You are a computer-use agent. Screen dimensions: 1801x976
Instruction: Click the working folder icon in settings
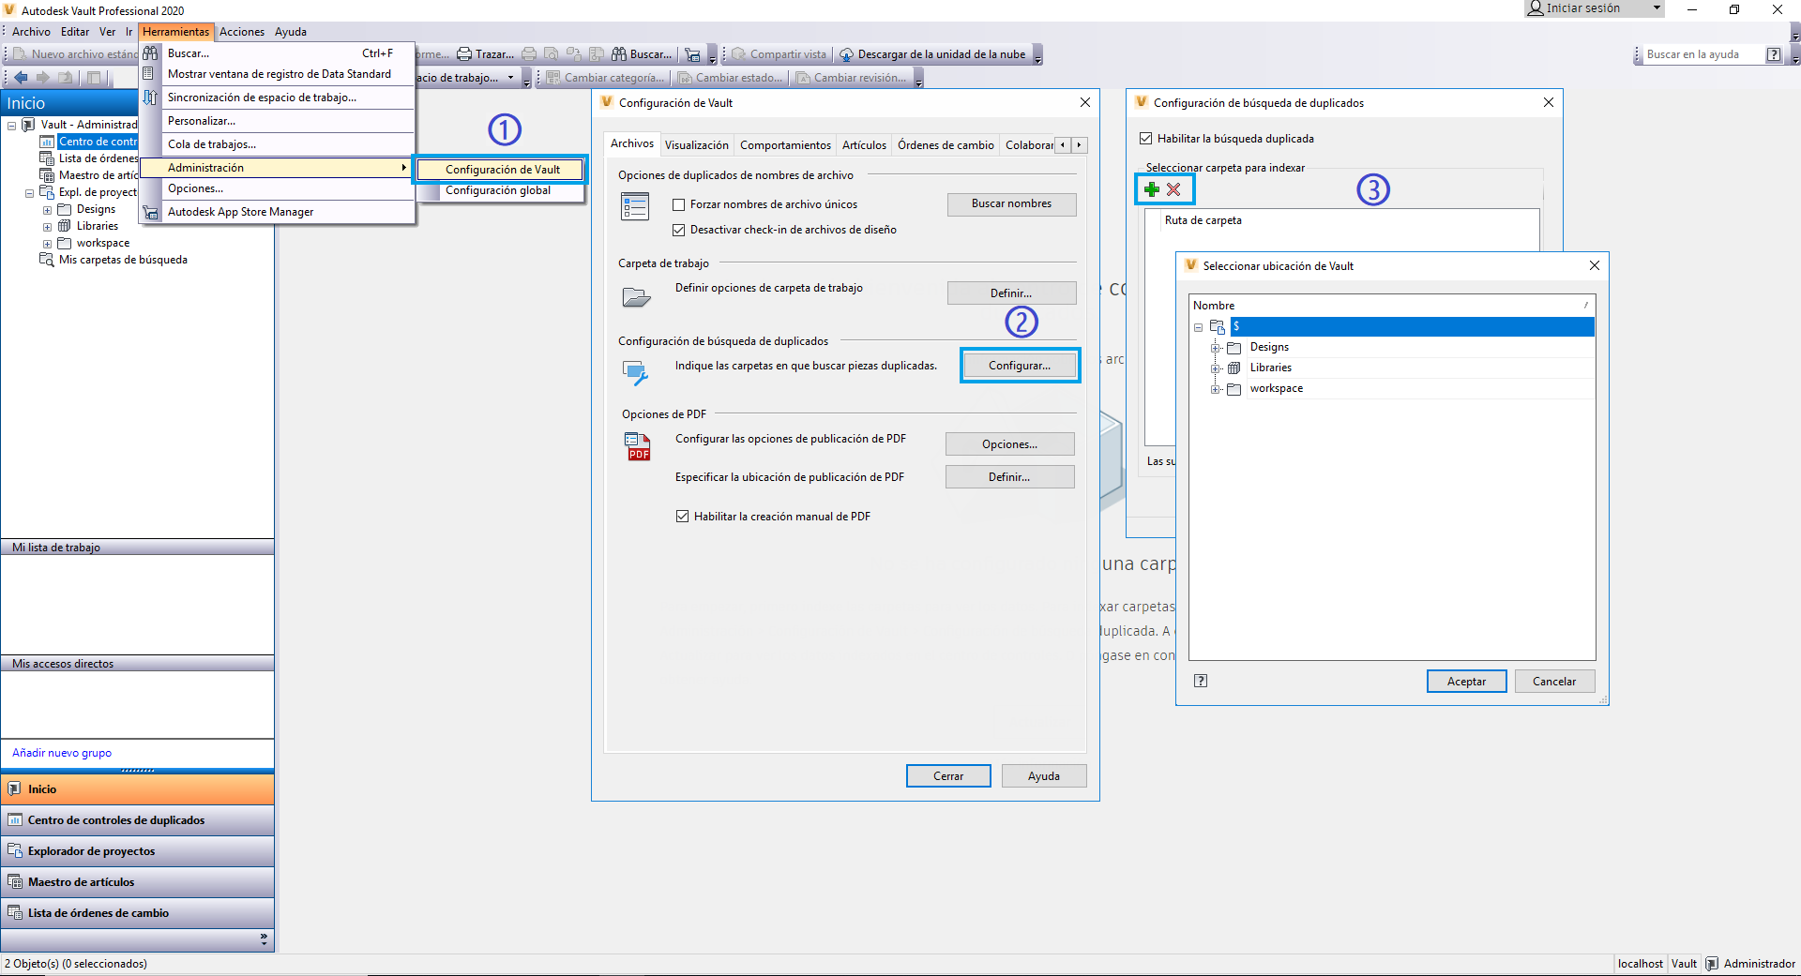(636, 297)
